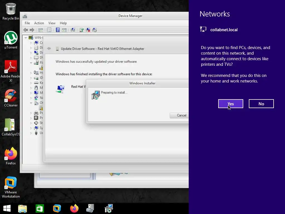Click the Windows Start button

point(7,208)
